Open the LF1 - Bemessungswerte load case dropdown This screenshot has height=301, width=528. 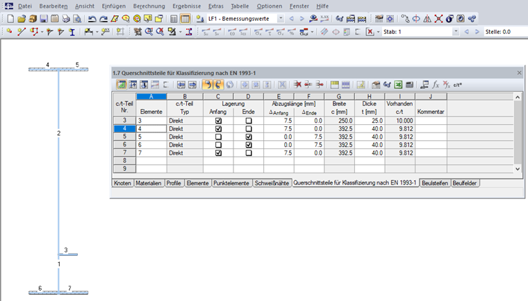point(281,19)
